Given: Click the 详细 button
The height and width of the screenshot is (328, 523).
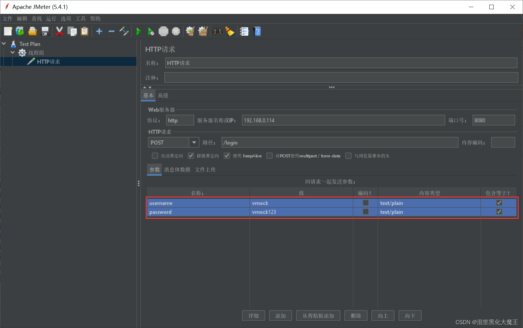Looking at the screenshot, I should click(x=253, y=316).
